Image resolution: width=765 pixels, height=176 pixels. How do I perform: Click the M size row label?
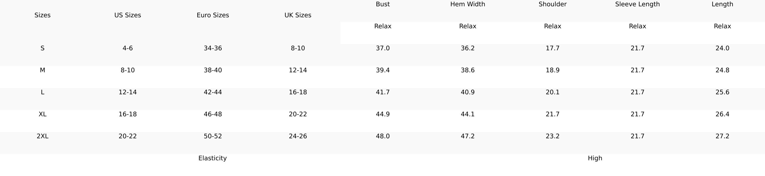42,70
